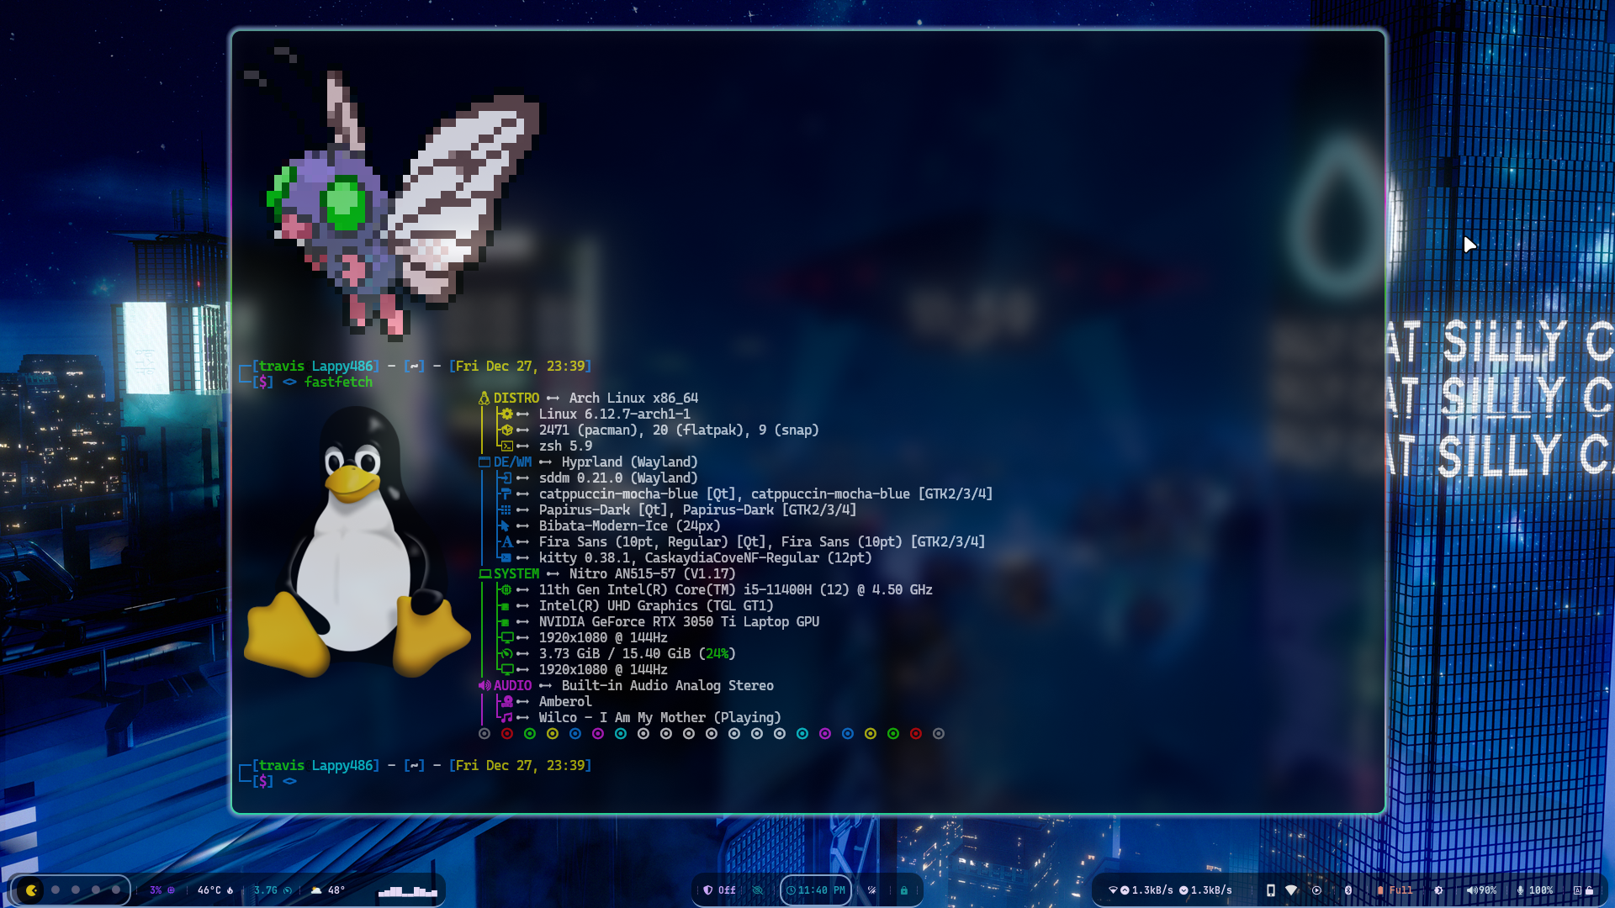Toggle the shield module showing Off
The height and width of the screenshot is (908, 1615).
[x=719, y=890]
